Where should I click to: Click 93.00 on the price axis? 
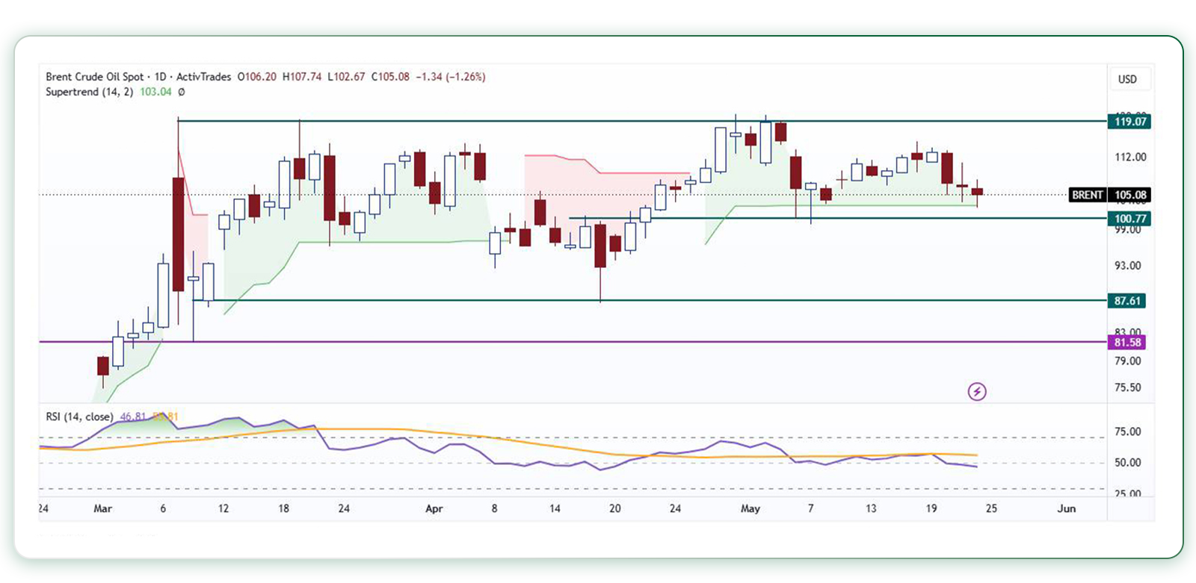[x=1128, y=266]
